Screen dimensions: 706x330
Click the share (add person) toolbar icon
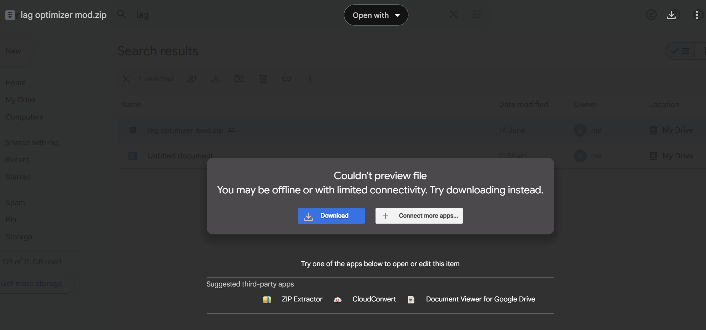tap(192, 79)
